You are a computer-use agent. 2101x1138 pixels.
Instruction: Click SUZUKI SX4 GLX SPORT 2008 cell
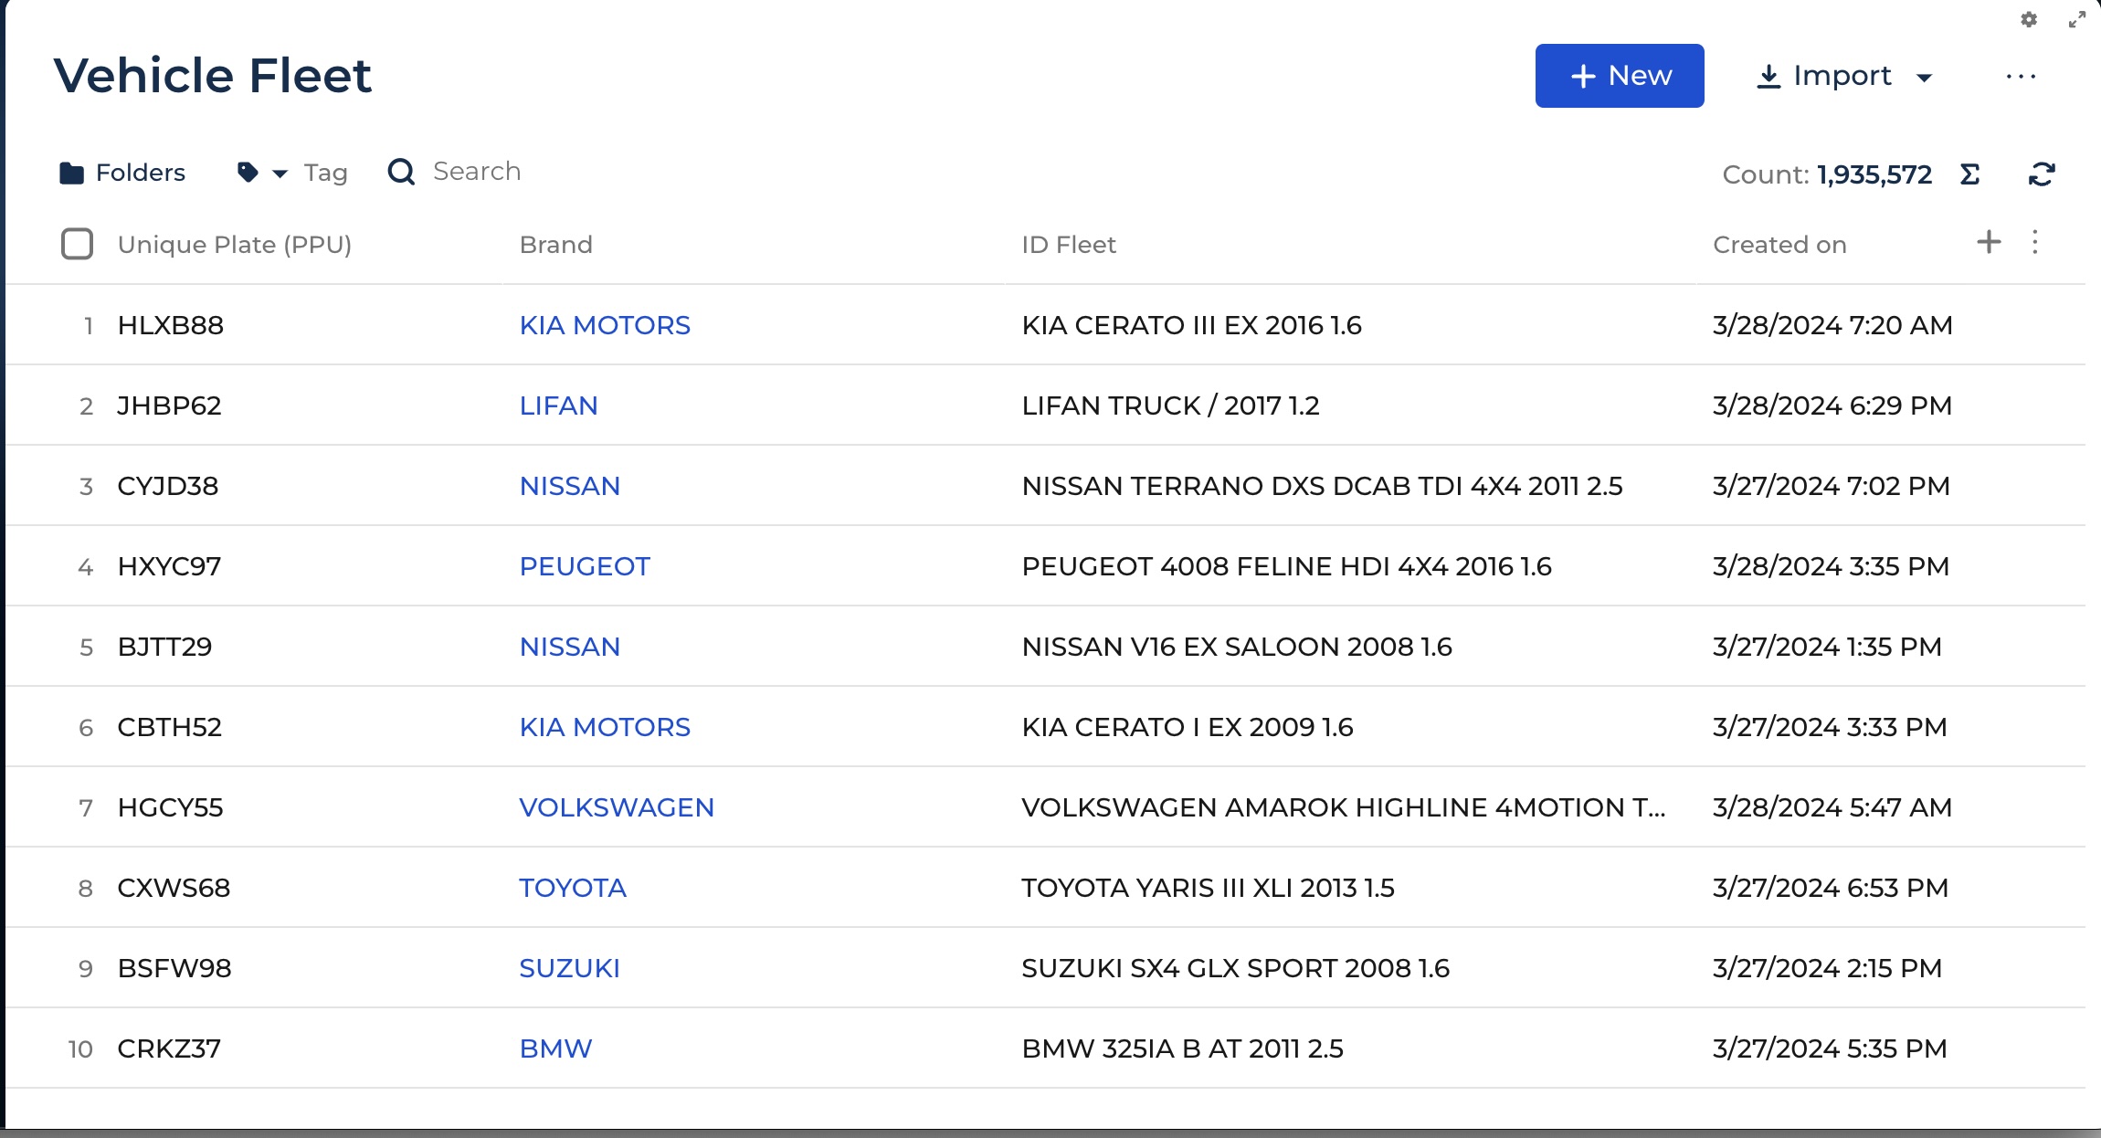pyautogui.click(x=1236, y=968)
